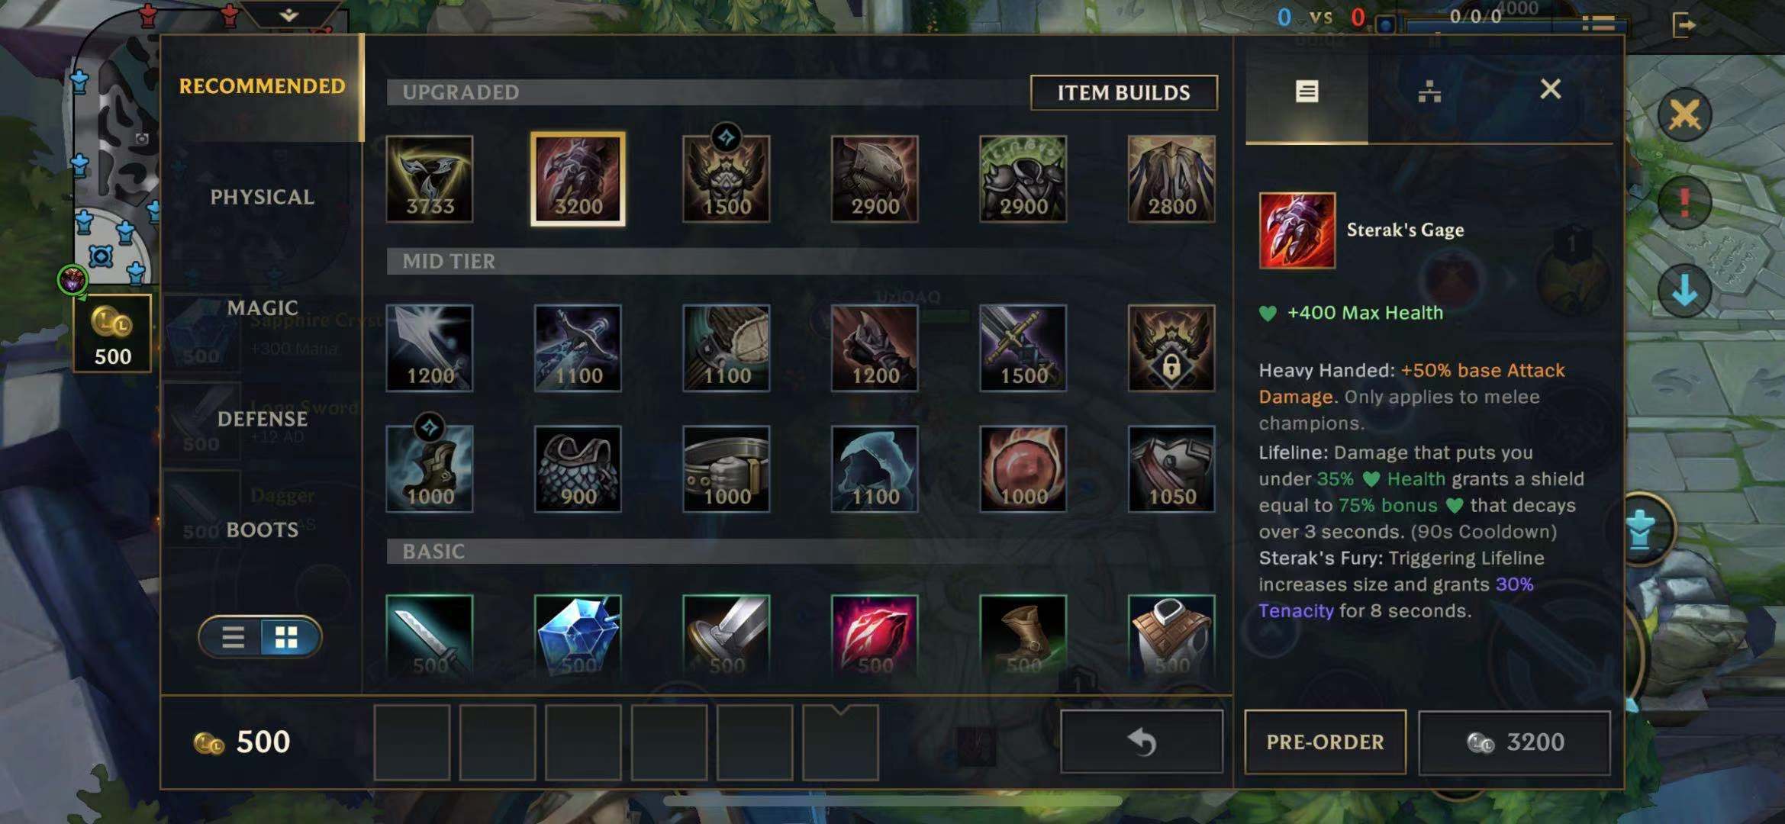Click the first empty inventory slot
Image resolution: width=1785 pixels, height=824 pixels.
(x=412, y=742)
